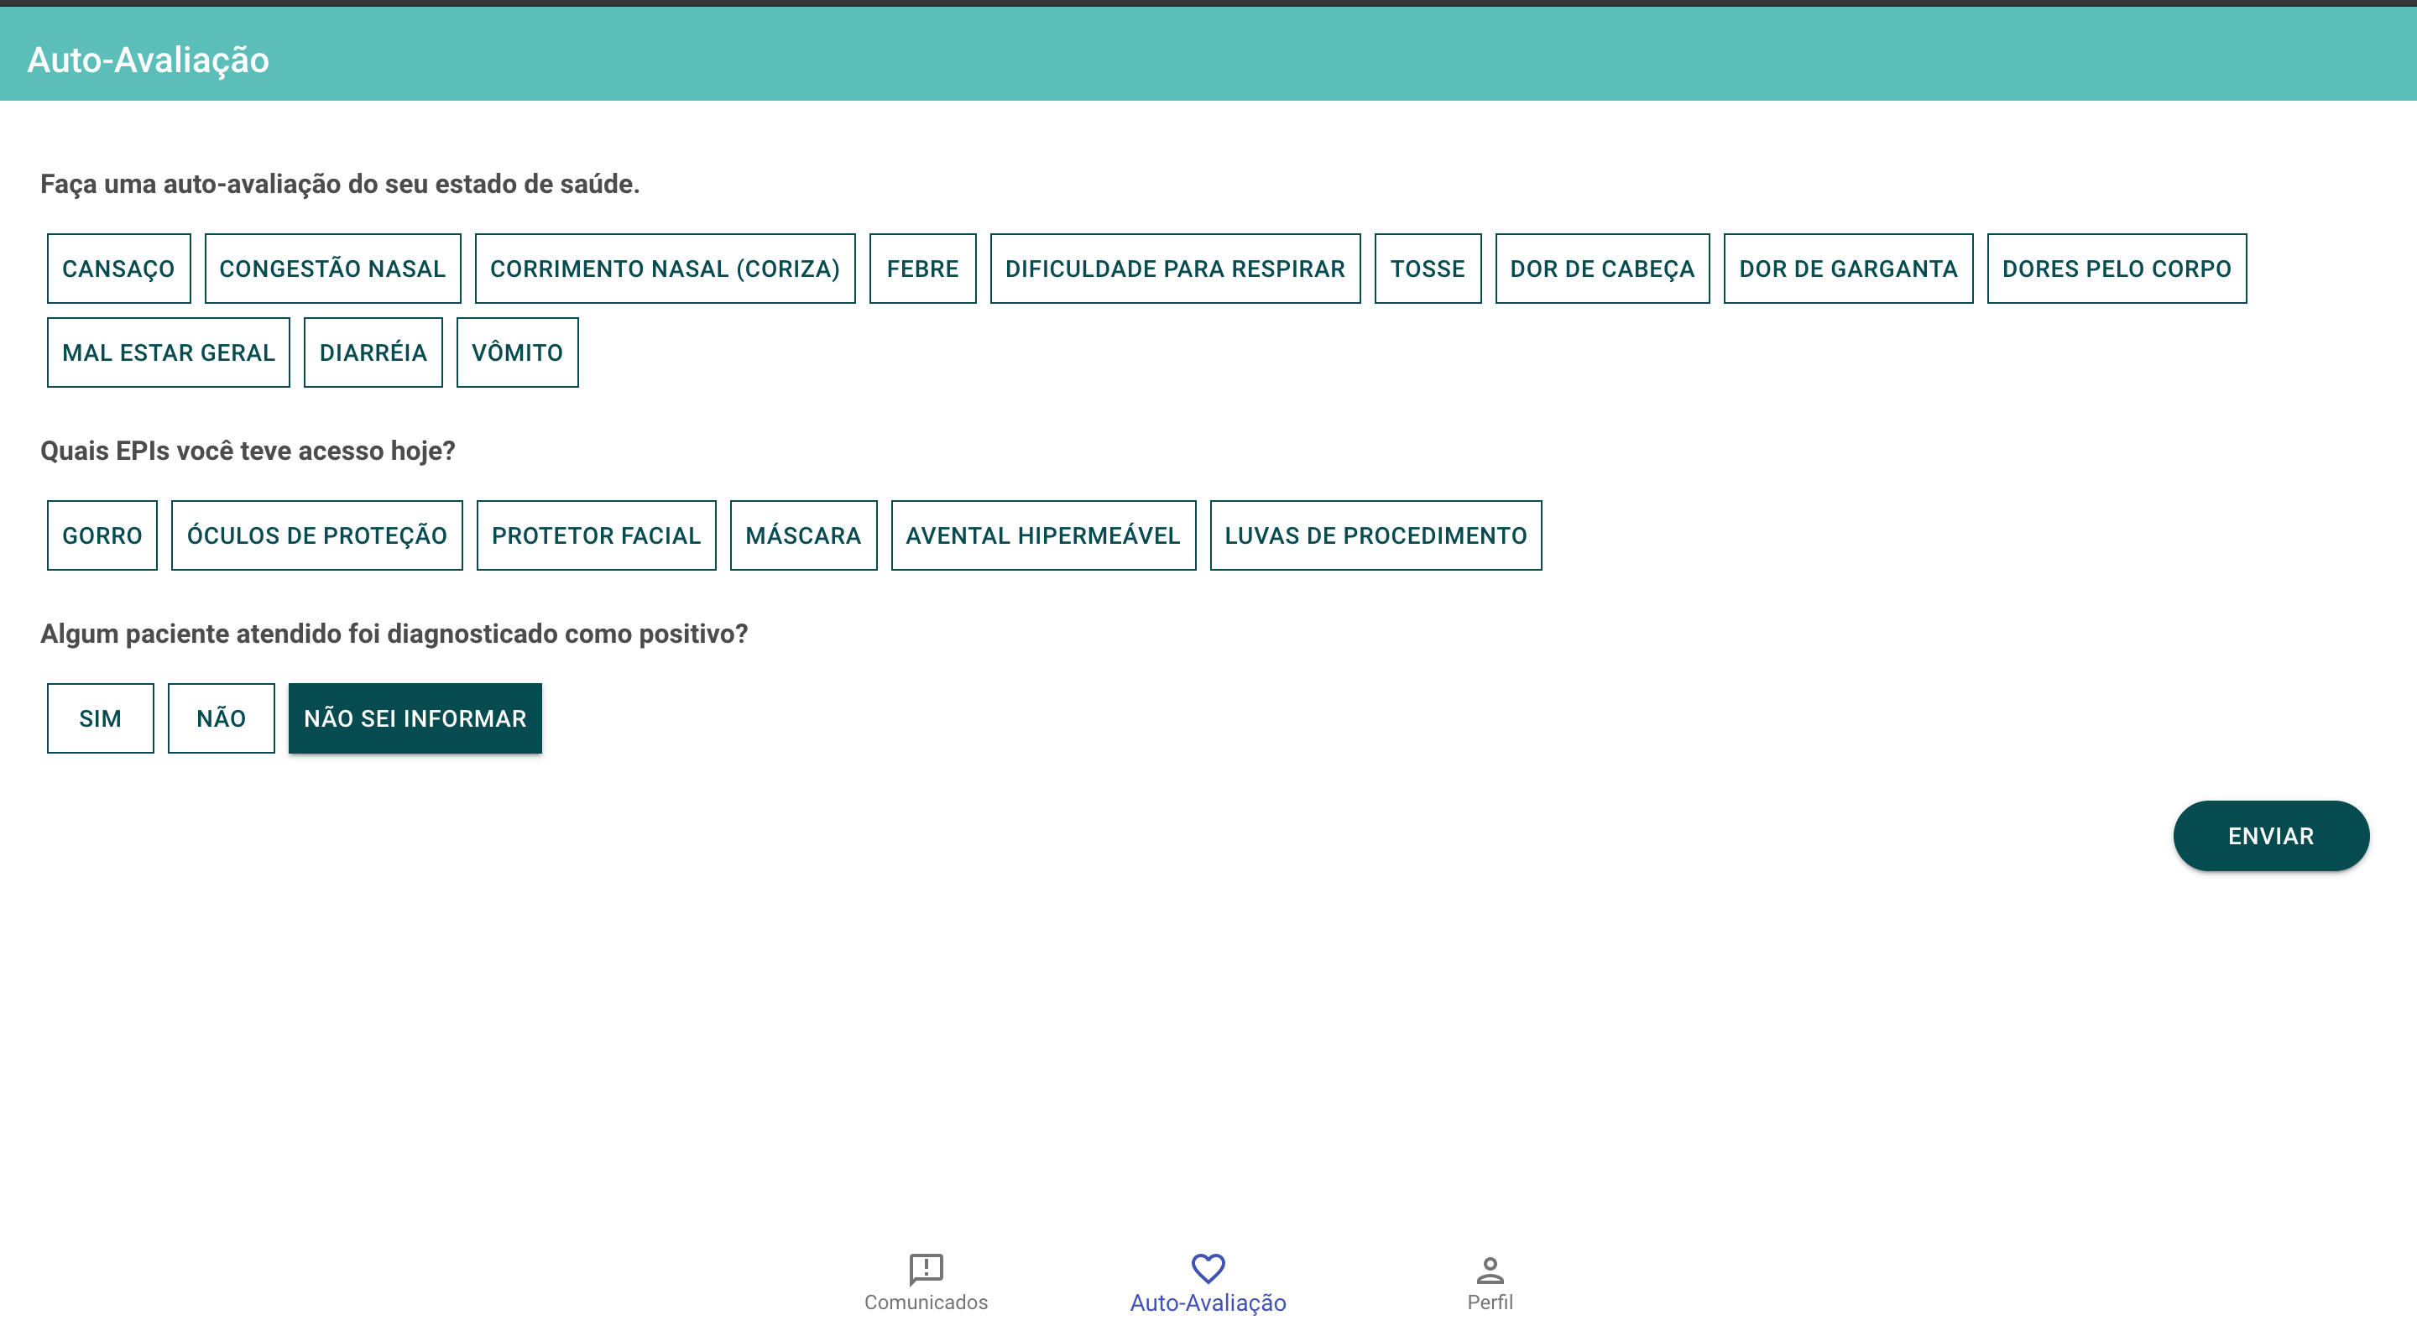Toggle the TOSSE symptom chip

[x=1426, y=269]
